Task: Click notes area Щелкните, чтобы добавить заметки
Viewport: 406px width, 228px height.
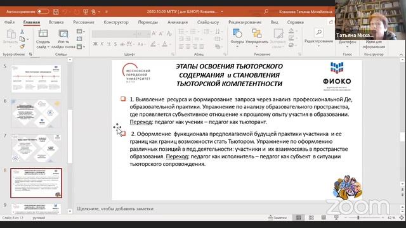Action: click(x=115, y=208)
